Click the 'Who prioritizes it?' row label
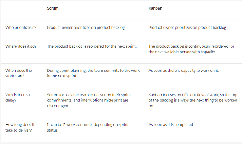Screen dimensions: 242x144 (21, 28)
